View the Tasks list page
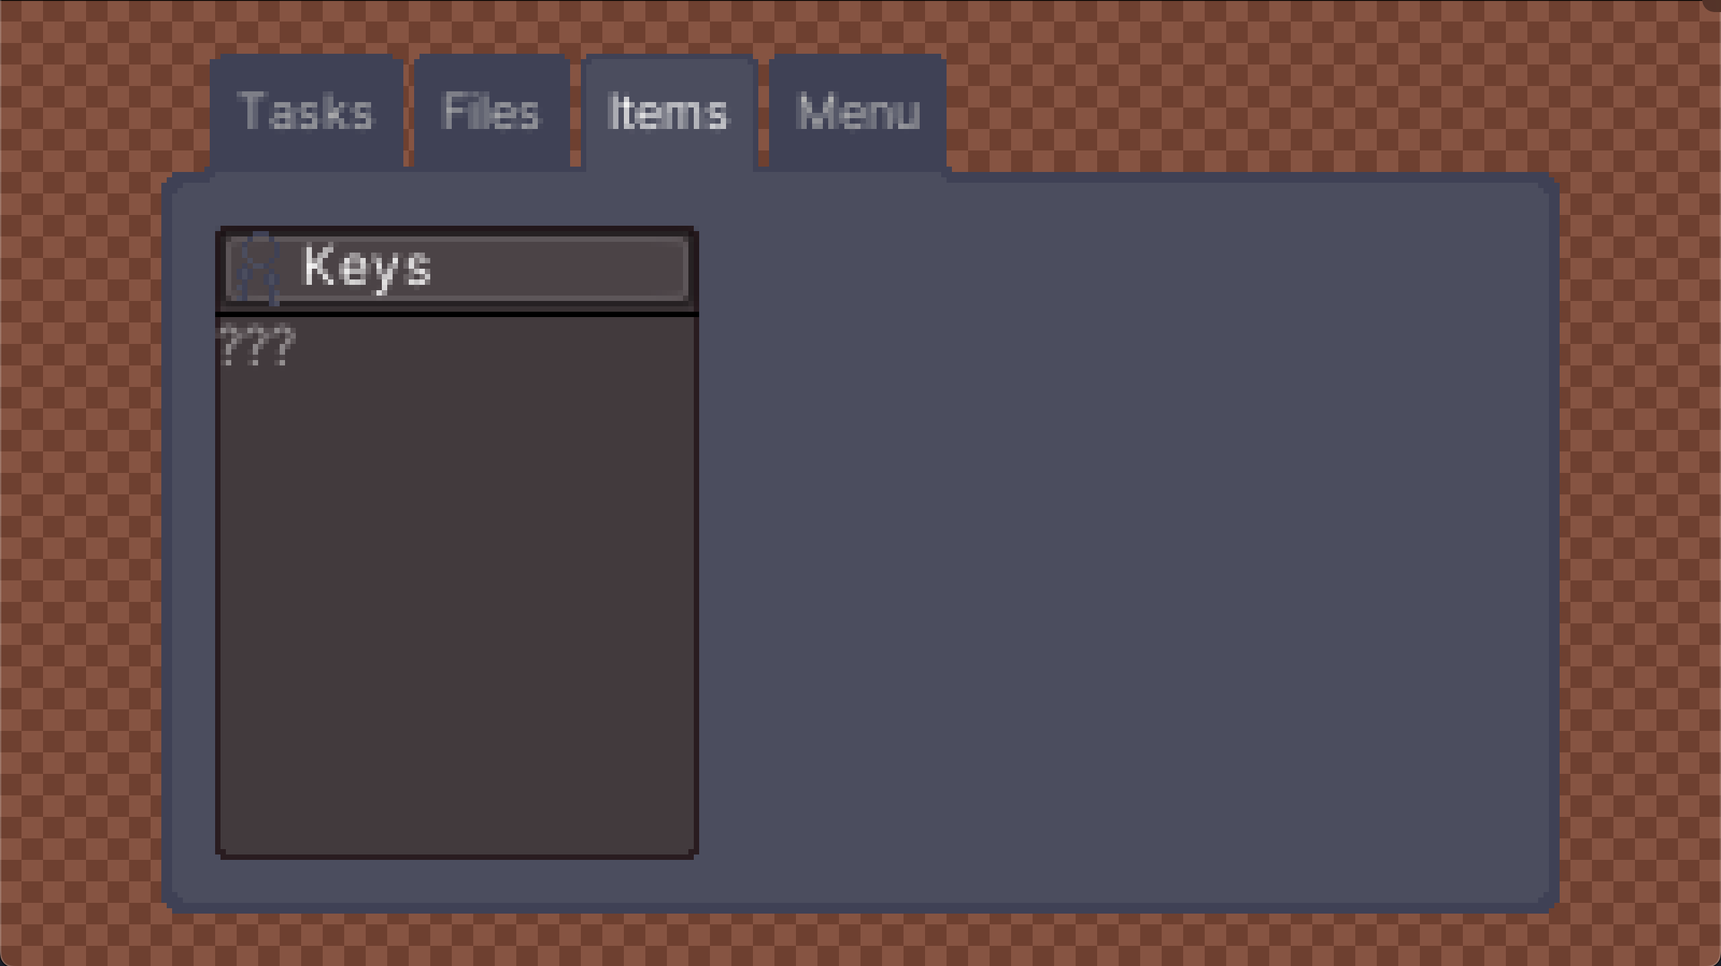 pos(306,112)
